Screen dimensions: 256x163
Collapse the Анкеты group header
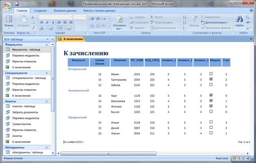coord(47,101)
